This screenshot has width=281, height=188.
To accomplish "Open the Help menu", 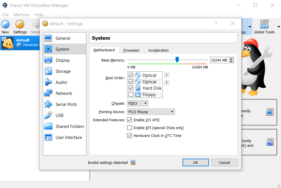I will (x=39, y=15).
